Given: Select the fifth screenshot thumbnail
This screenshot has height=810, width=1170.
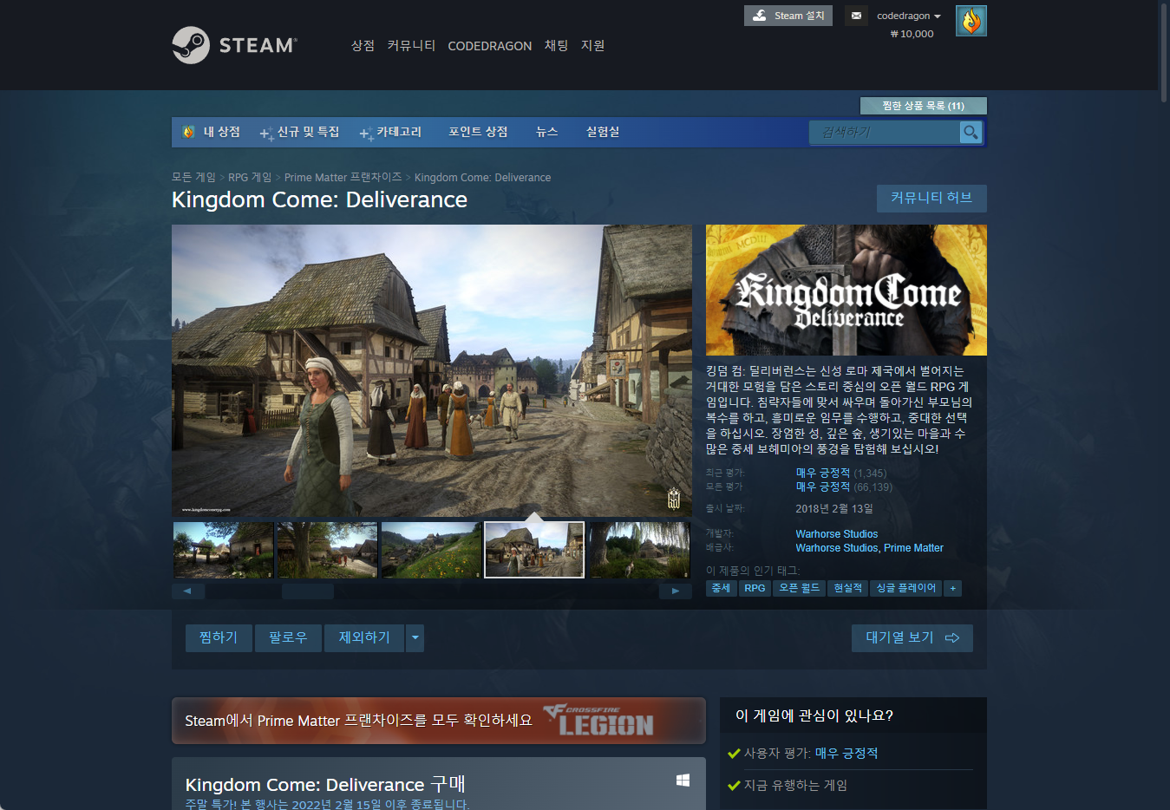Looking at the screenshot, I should pos(639,550).
